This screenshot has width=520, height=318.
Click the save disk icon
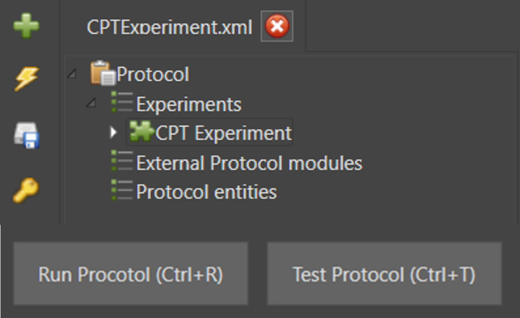click(x=26, y=135)
